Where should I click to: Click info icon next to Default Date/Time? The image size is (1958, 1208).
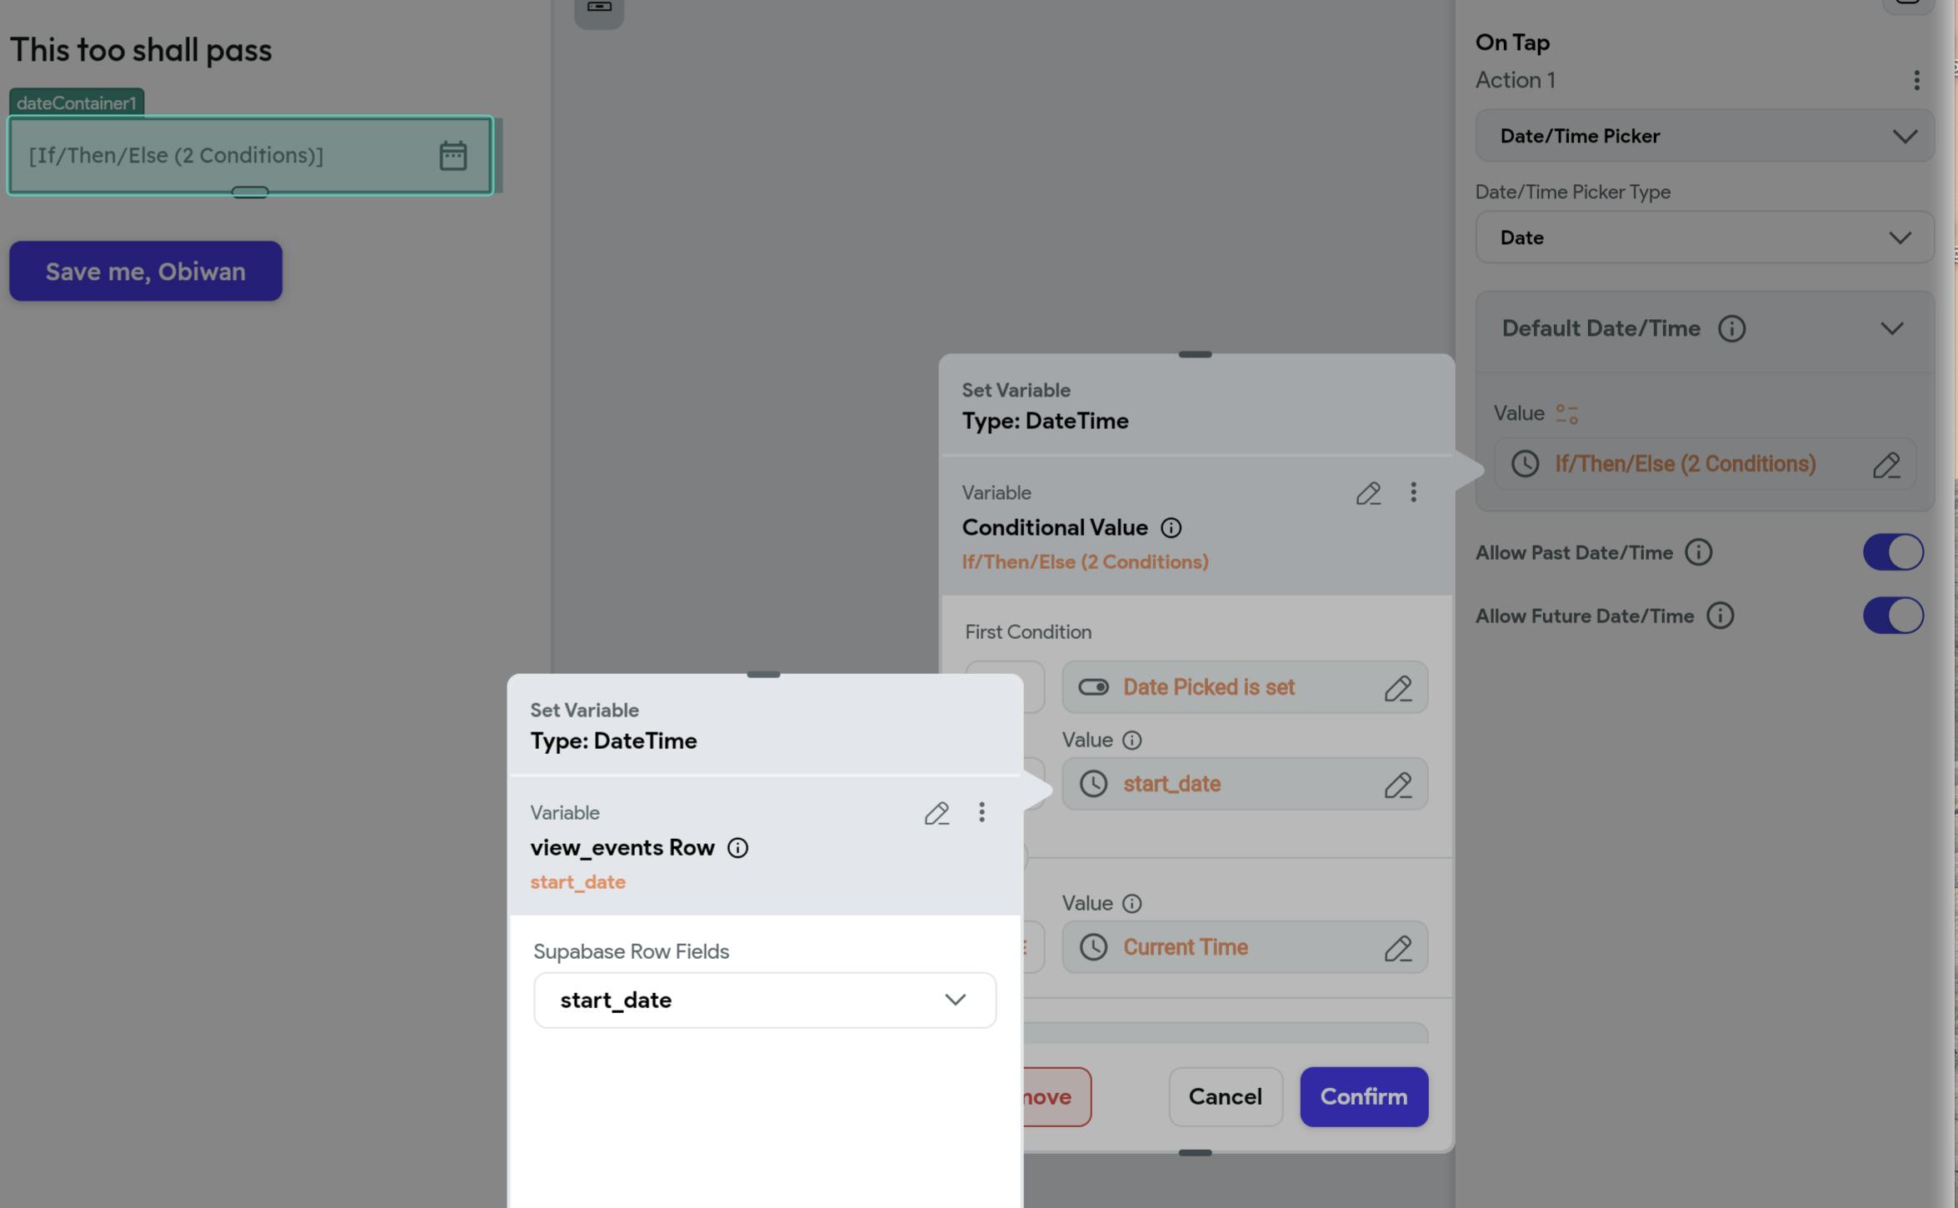[x=1731, y=329]
